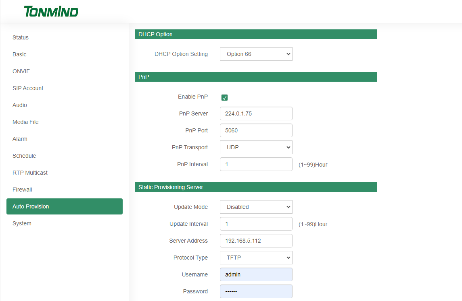
Task: Go to the SIP Account section
Action: pyautogui.click(x=28, y=88)
